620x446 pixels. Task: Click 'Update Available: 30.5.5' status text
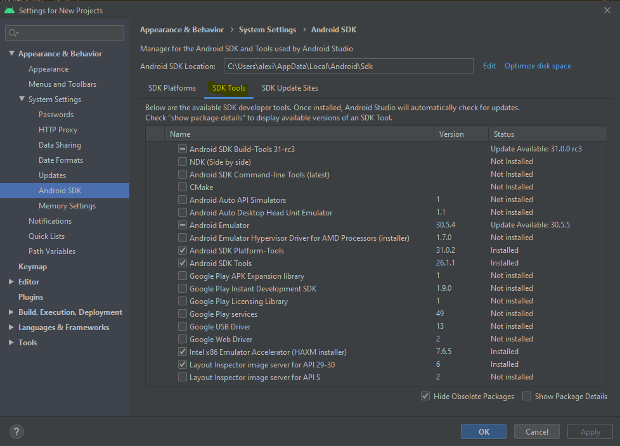pyautogui.click(x=530, y=225)
